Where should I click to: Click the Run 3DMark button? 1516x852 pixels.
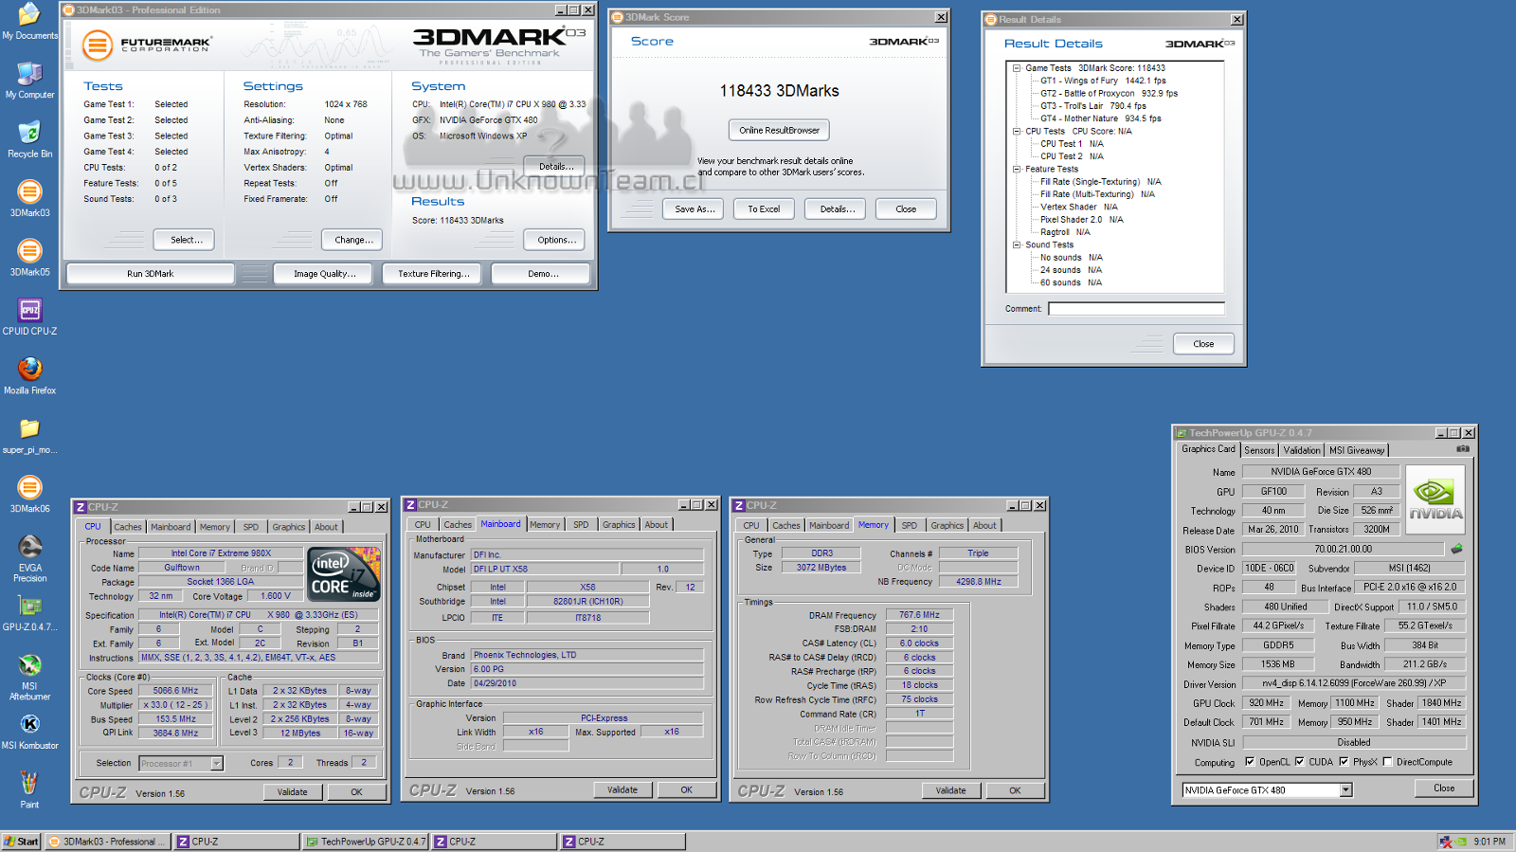[x=151, y=274]
